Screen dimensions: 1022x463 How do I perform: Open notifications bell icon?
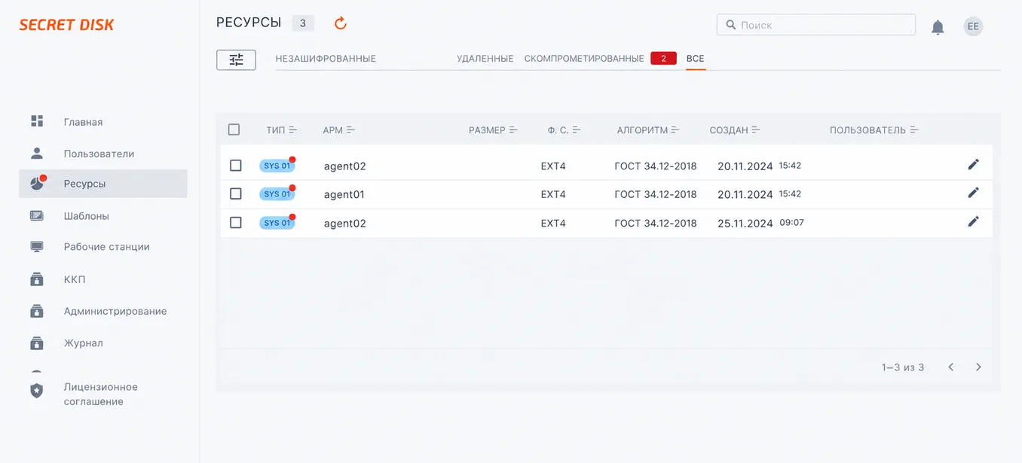(x=938, y=28)
